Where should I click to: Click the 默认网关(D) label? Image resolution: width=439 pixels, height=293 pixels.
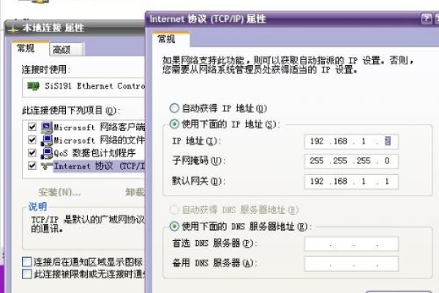coord(198,181)
